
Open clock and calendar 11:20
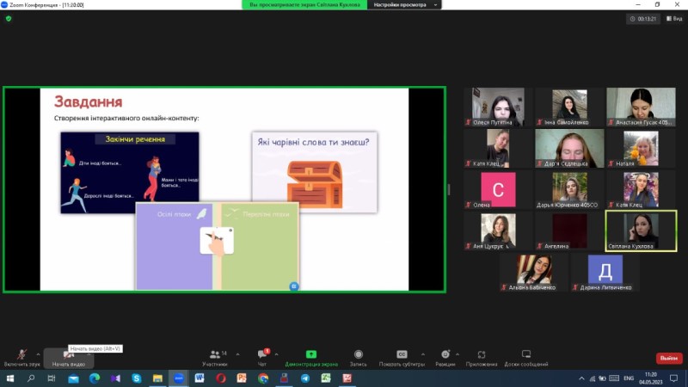[651, 378]
